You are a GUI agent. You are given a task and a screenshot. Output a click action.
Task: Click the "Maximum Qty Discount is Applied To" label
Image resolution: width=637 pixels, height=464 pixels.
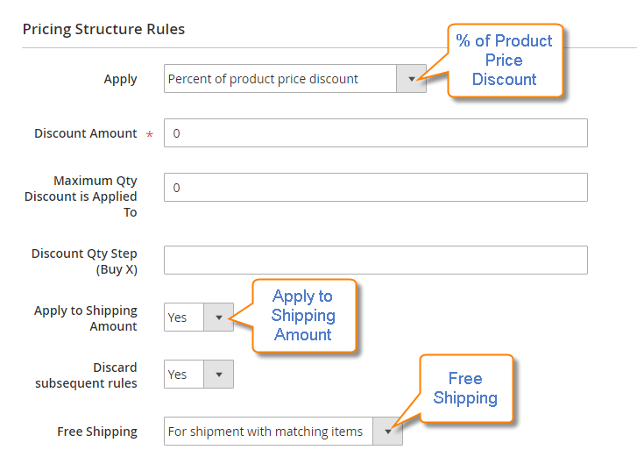81,196
